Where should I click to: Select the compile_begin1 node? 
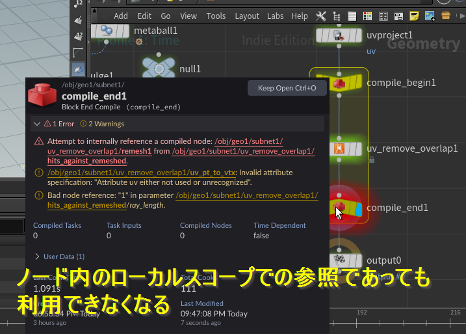pyautogui.click(x=339, y=83)
